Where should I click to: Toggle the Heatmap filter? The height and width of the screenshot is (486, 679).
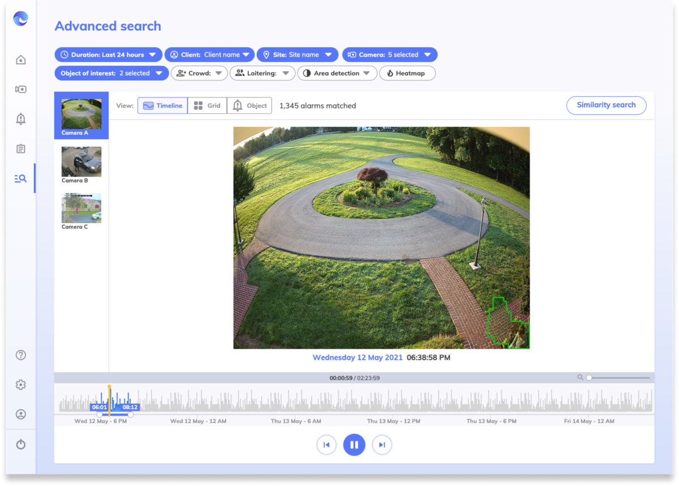click(407, 74)
